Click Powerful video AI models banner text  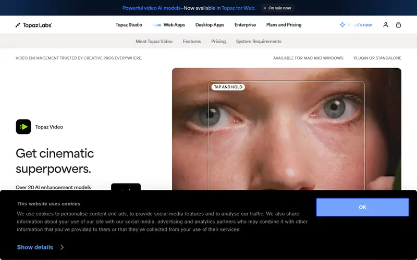pos(151,8)
